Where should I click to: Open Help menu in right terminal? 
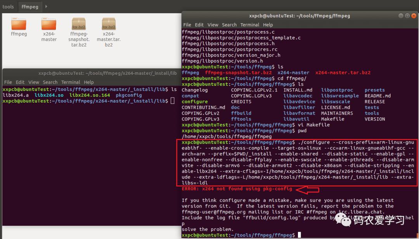click(x=268, y=25)
